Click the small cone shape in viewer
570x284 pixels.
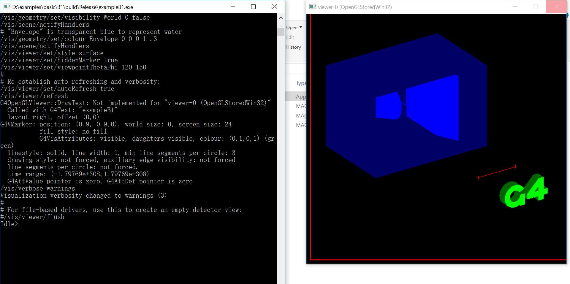coord(388,106)
